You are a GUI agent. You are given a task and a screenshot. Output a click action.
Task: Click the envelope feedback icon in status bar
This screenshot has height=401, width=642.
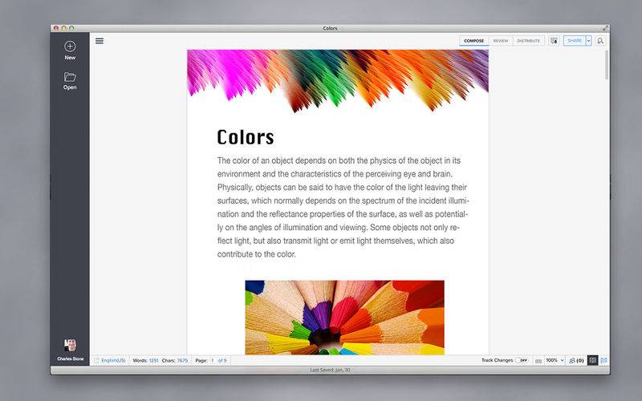click(x=603, y=360)
